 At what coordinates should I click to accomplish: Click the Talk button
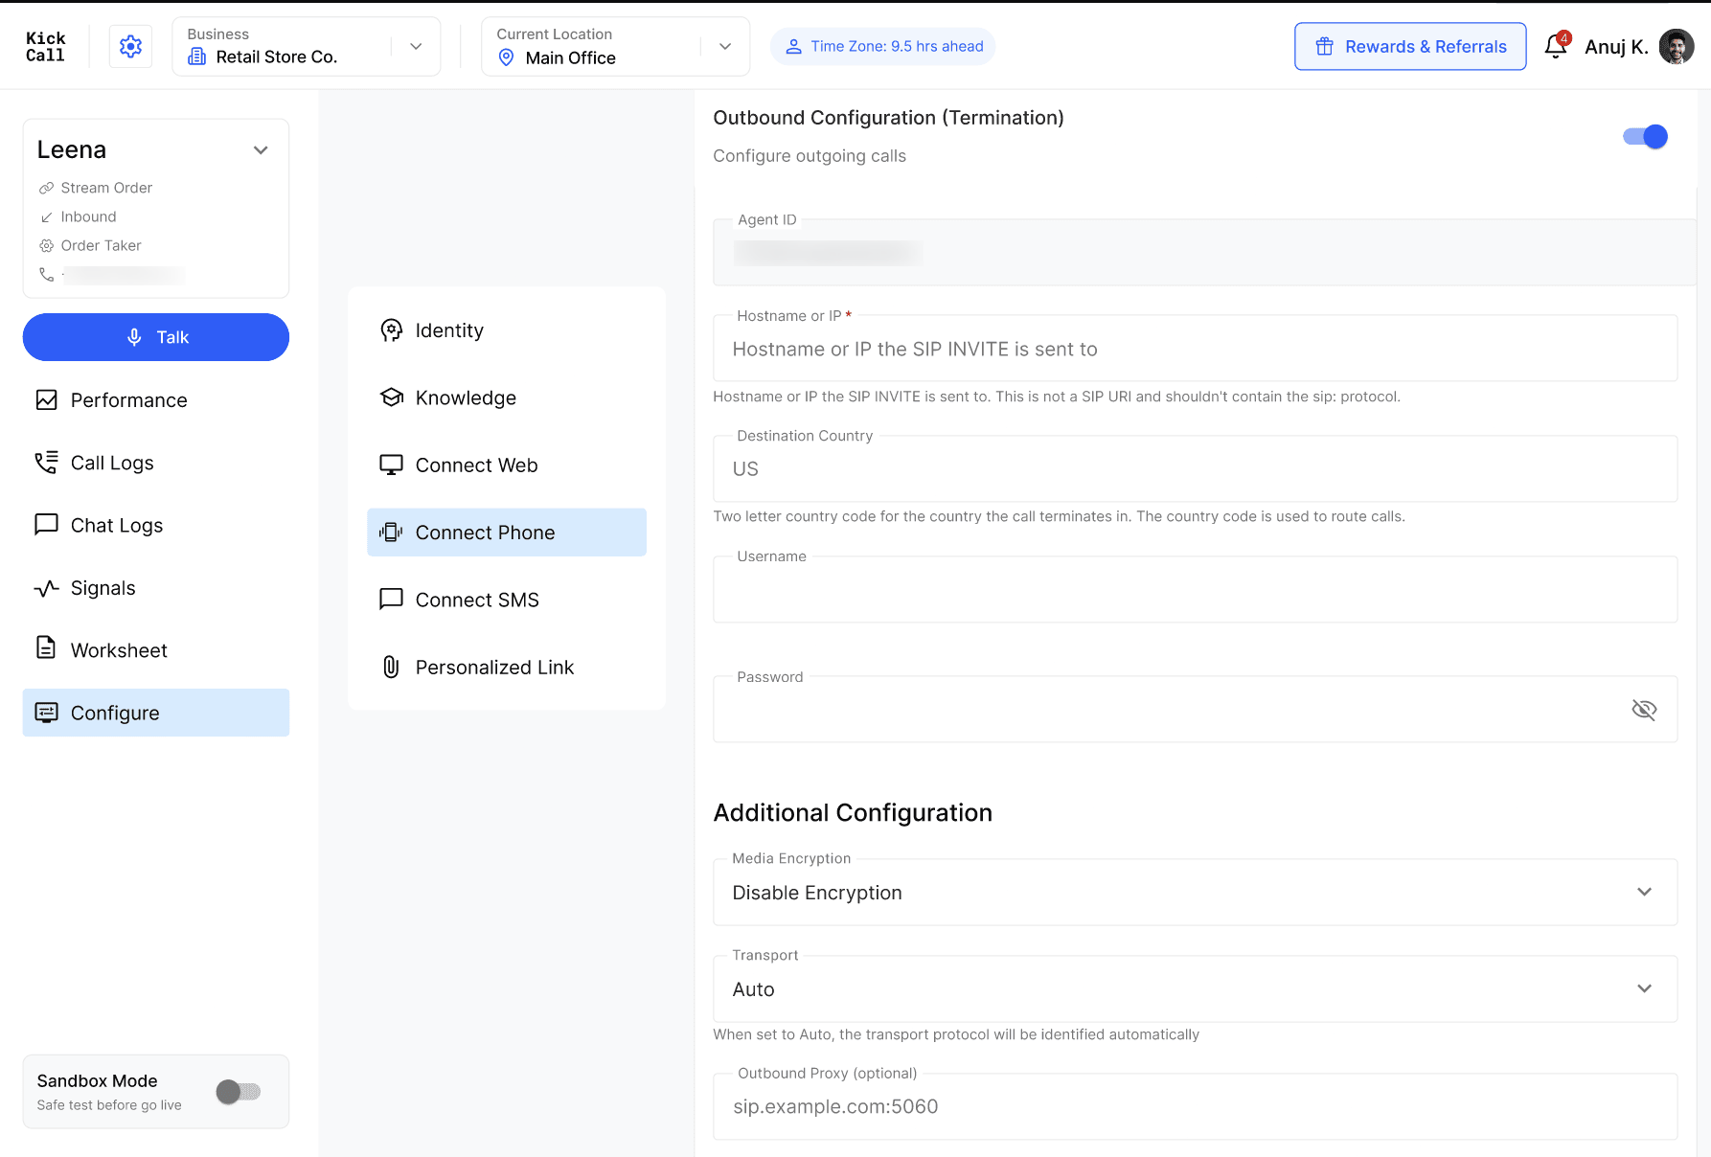tap(156, 337)
